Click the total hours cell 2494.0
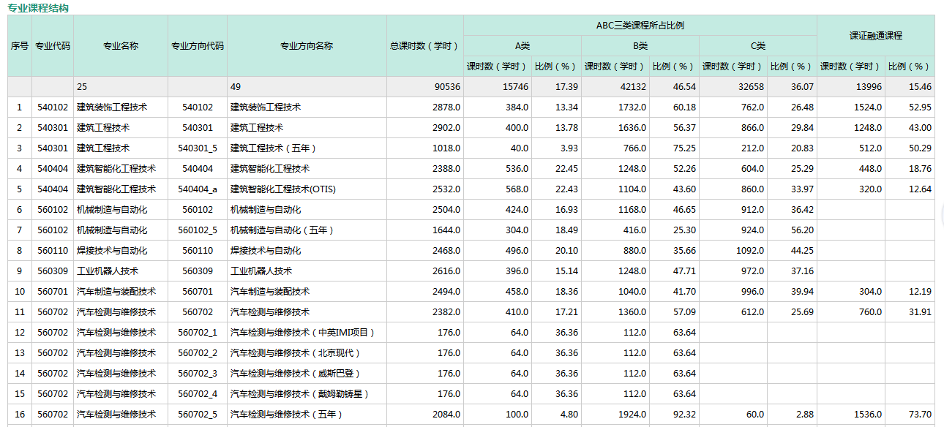 click(425, 291)
